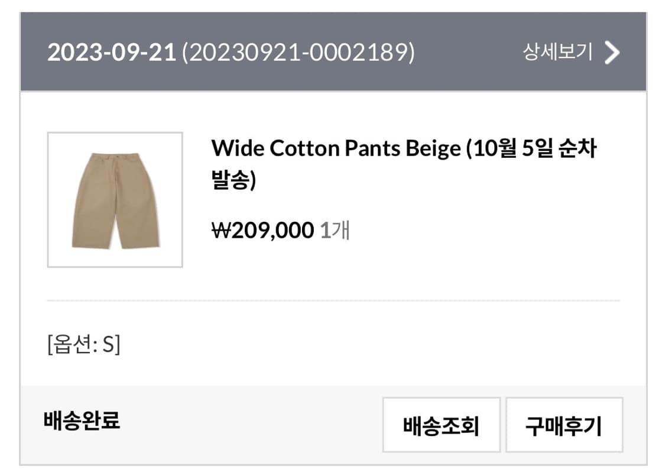Click the 구매후기 purchase review button
Viewport: 665px width, 472px height.
point(563,423)
